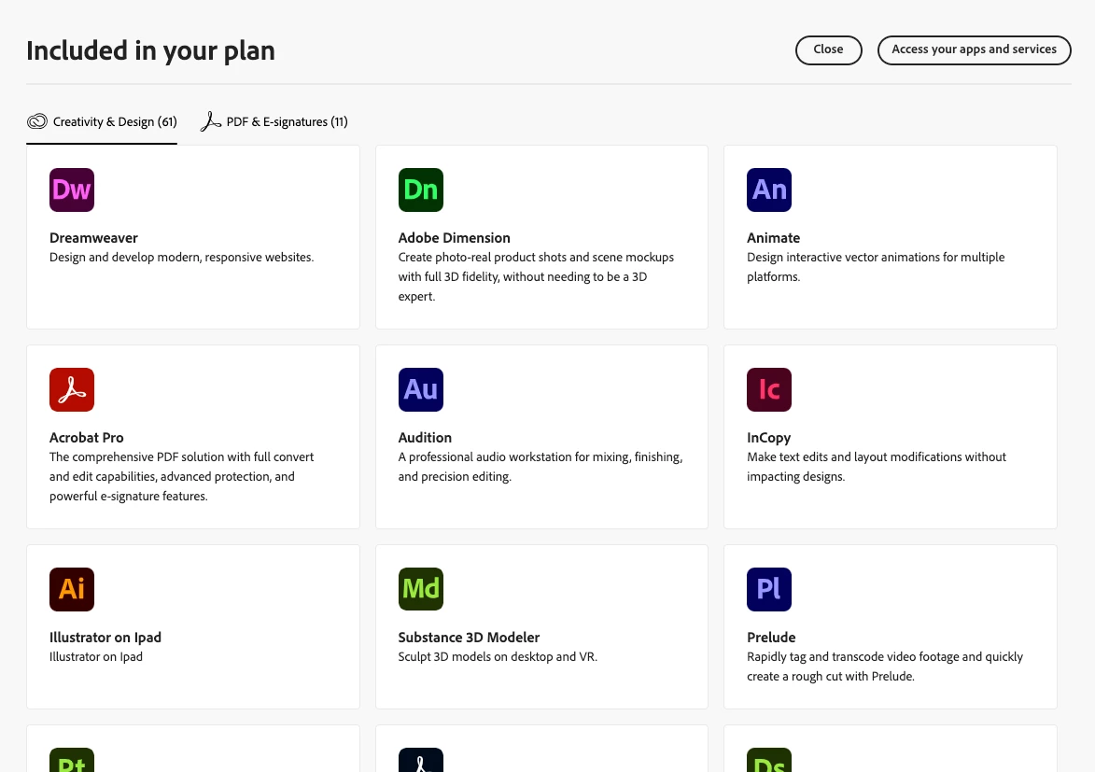Viewport: 1095px width, 772px height.
Task: Click Animate description about vector animations
Action: pyautogui.click(x=876, y=267)
